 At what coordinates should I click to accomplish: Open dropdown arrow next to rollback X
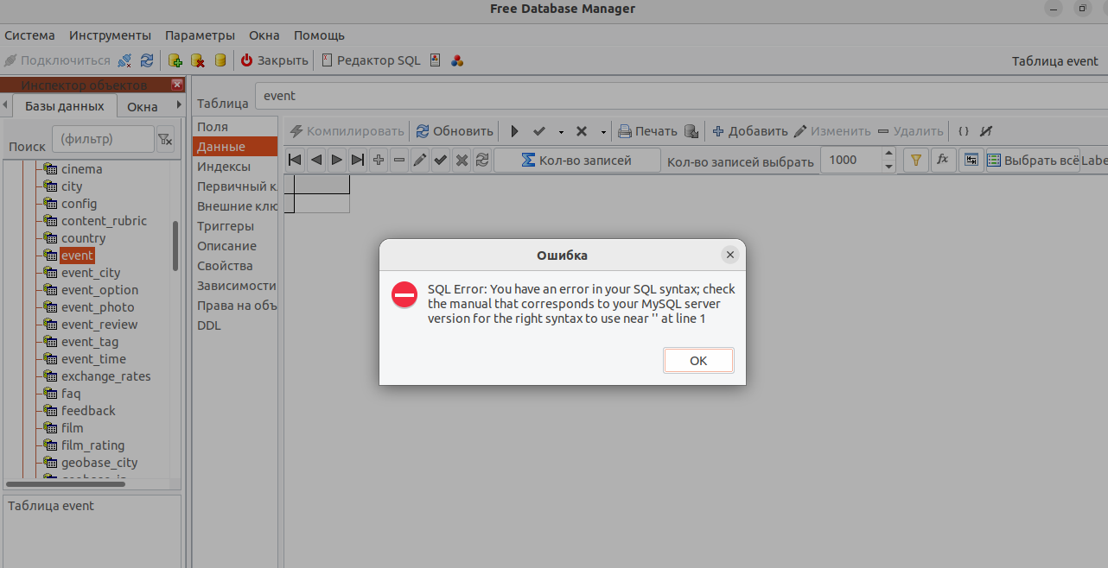(603, 132)
